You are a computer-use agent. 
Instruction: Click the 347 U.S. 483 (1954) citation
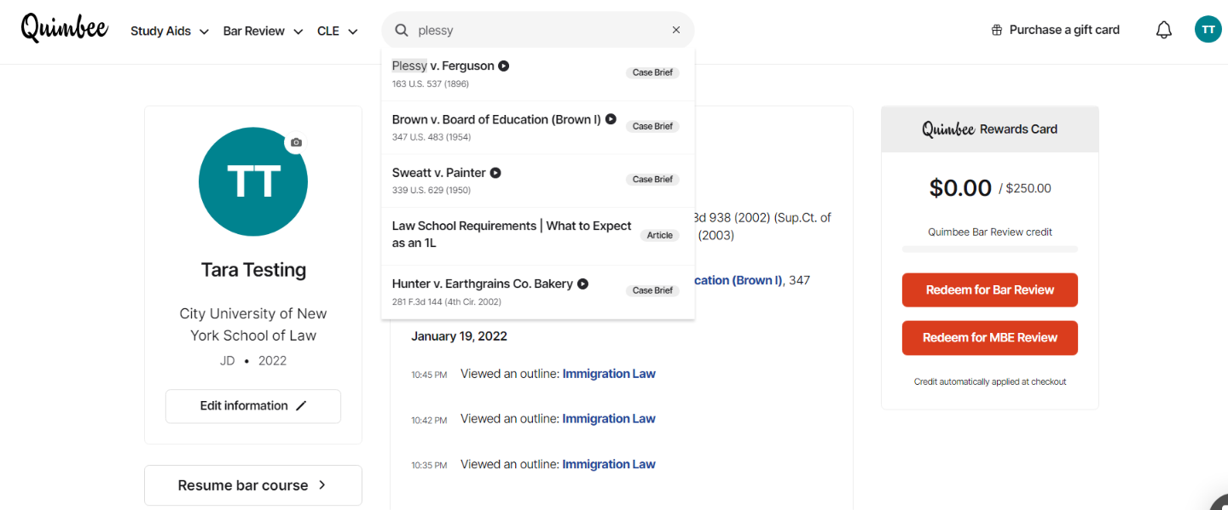click(432, 137)
